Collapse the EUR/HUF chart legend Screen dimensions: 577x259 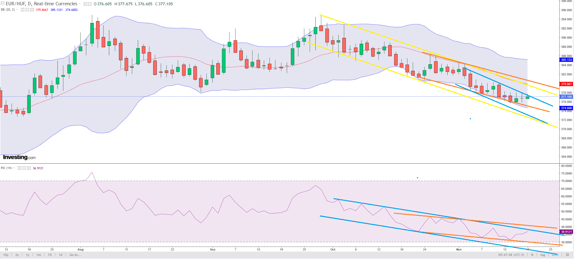(2, 4)
